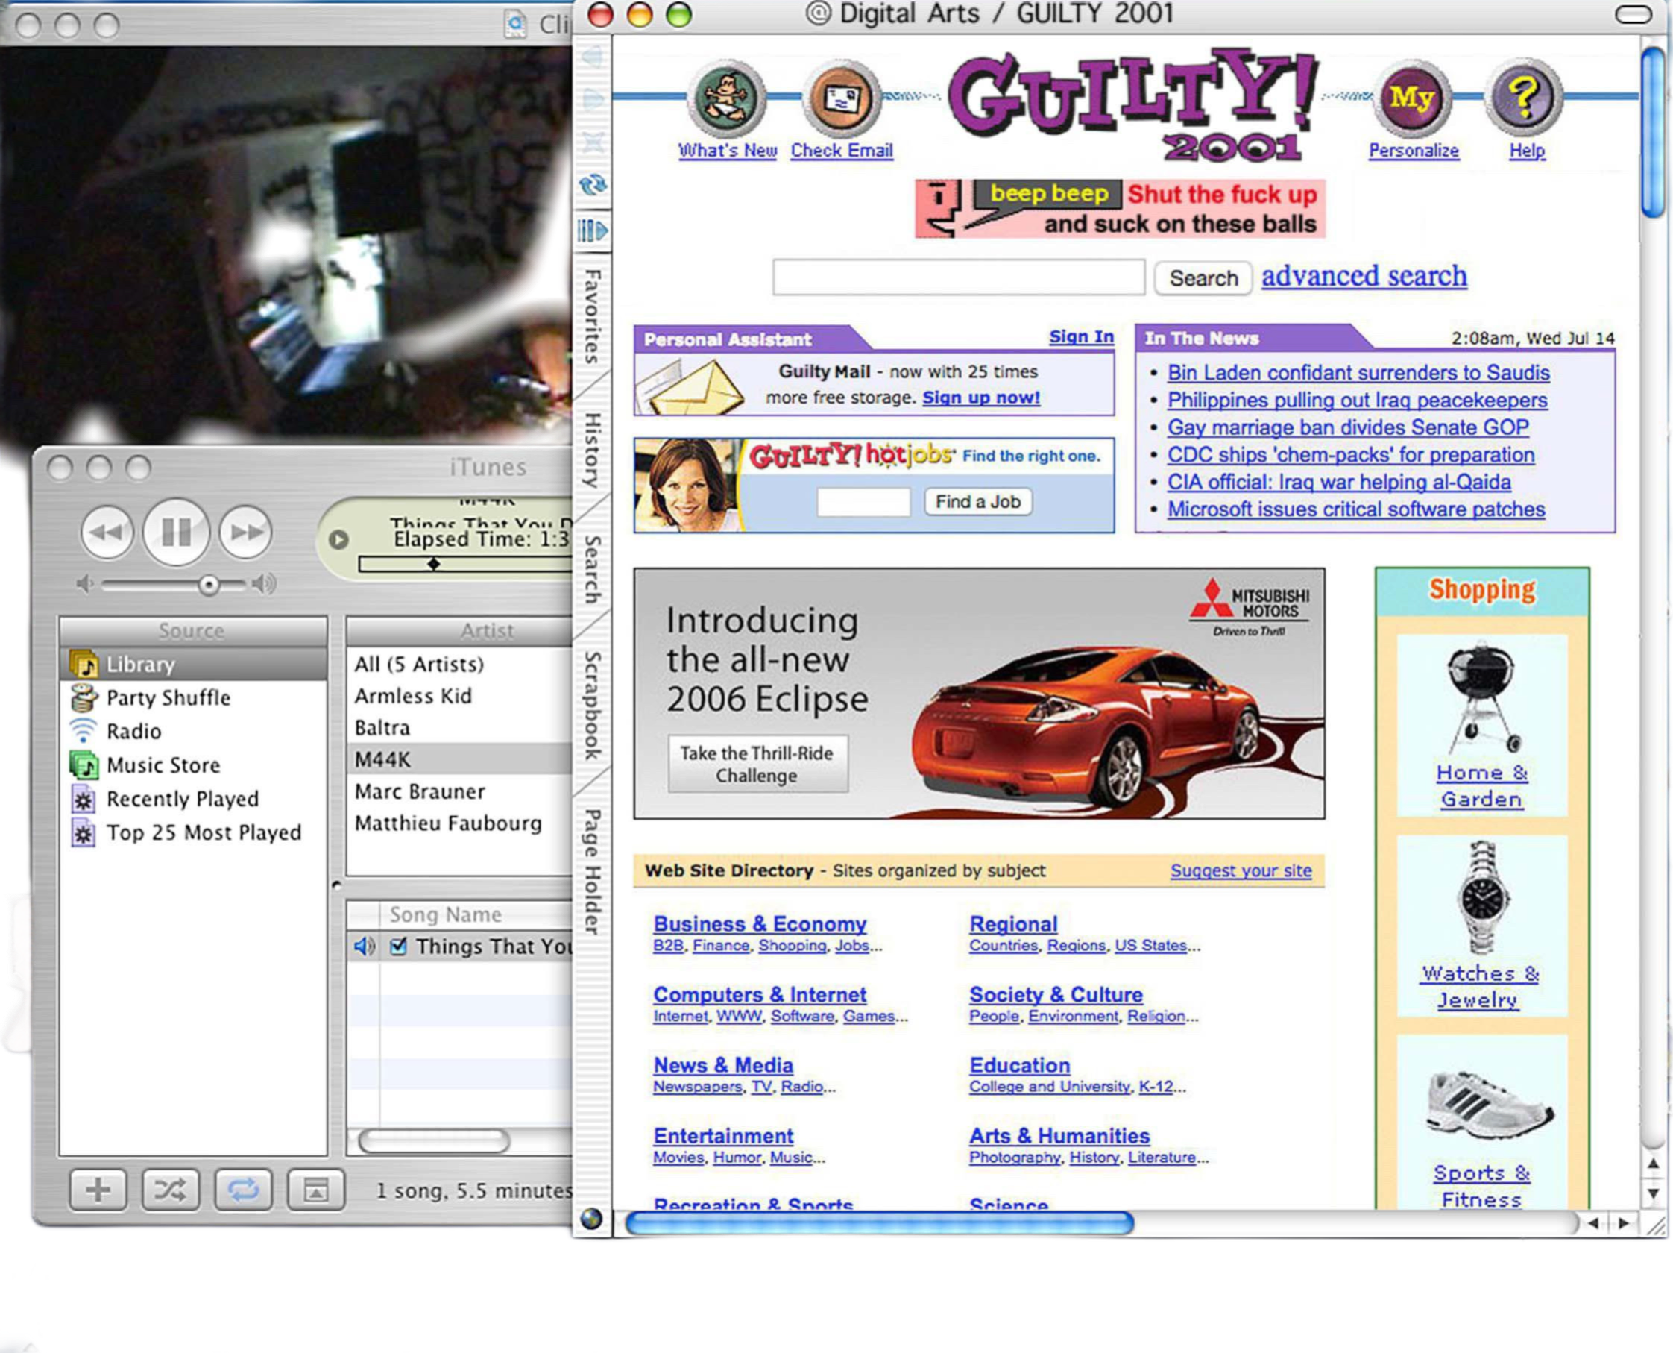Open Microsoft issues critical software patches link
This screenshot has height=1353, width=1673.
(x=1356, y=509)
